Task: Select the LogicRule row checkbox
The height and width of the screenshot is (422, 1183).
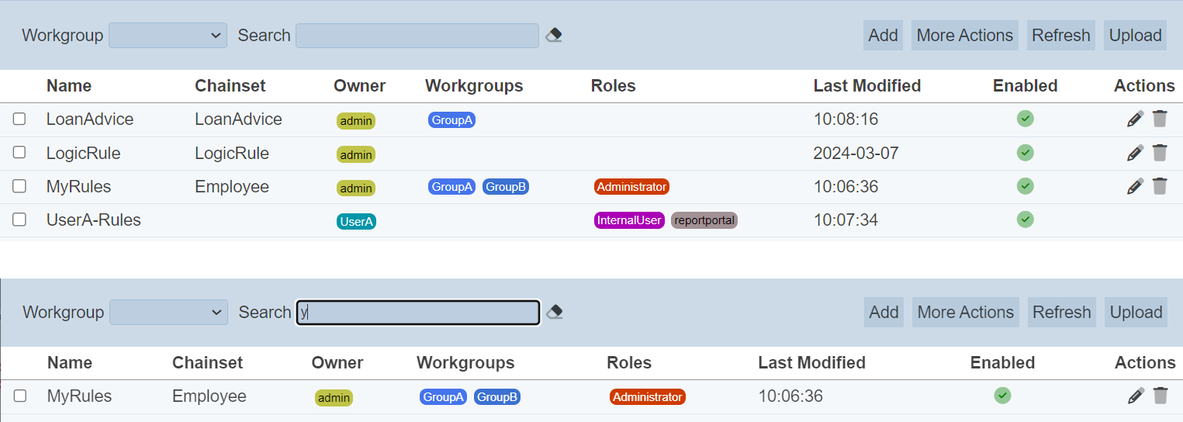Action: (19, 153)
